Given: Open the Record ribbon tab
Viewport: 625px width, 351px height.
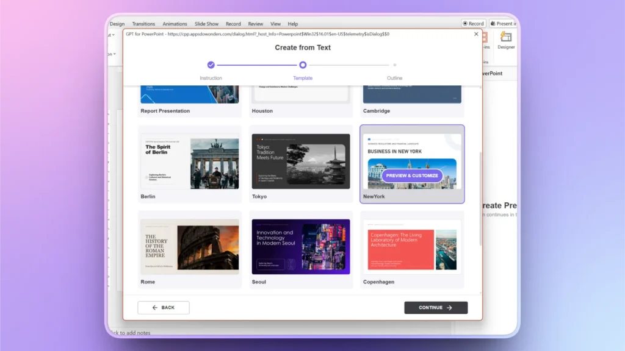Looking at the screenshot, I should [x=233, y=24].
